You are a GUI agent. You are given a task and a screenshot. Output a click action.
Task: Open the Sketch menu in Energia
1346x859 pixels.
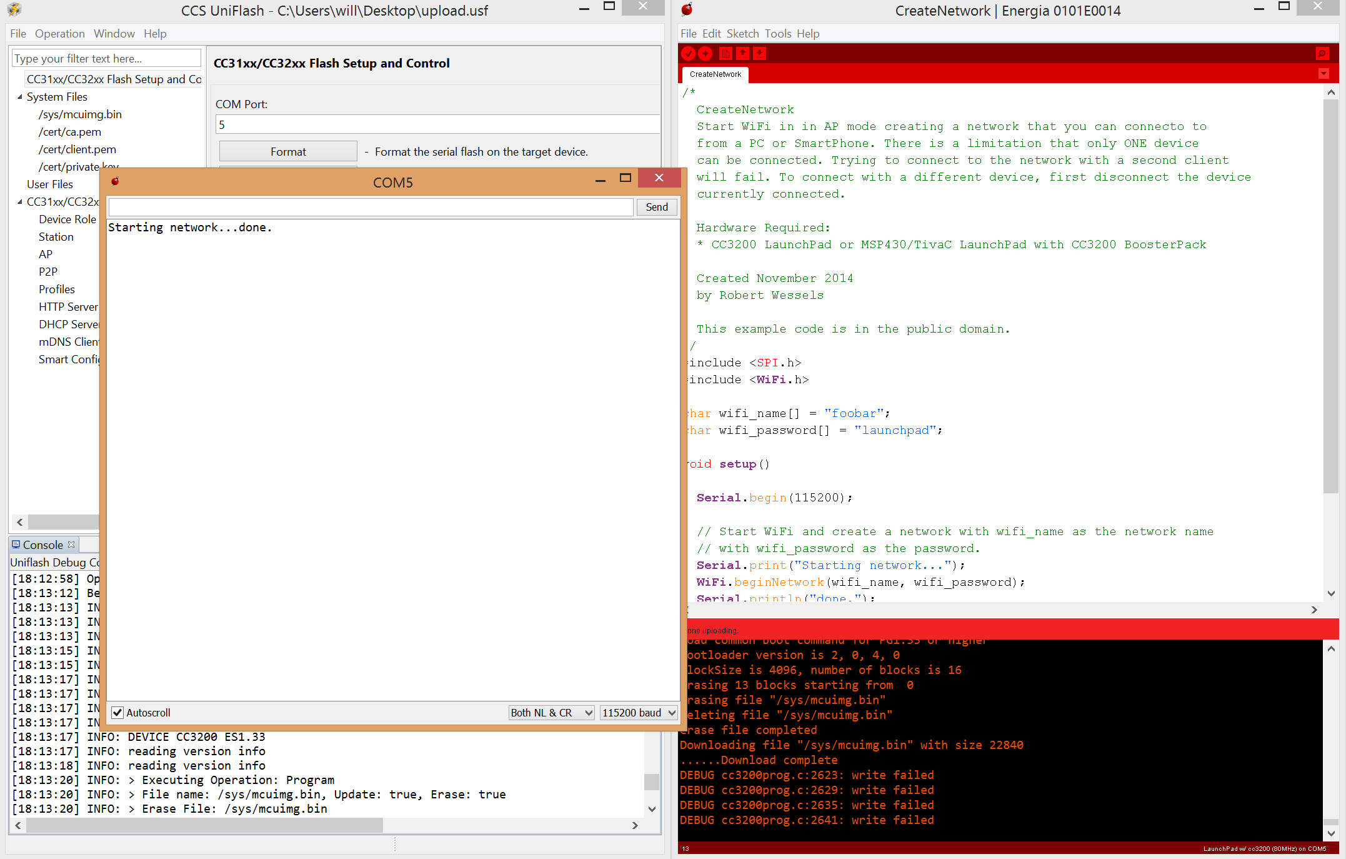click(742, 34)
